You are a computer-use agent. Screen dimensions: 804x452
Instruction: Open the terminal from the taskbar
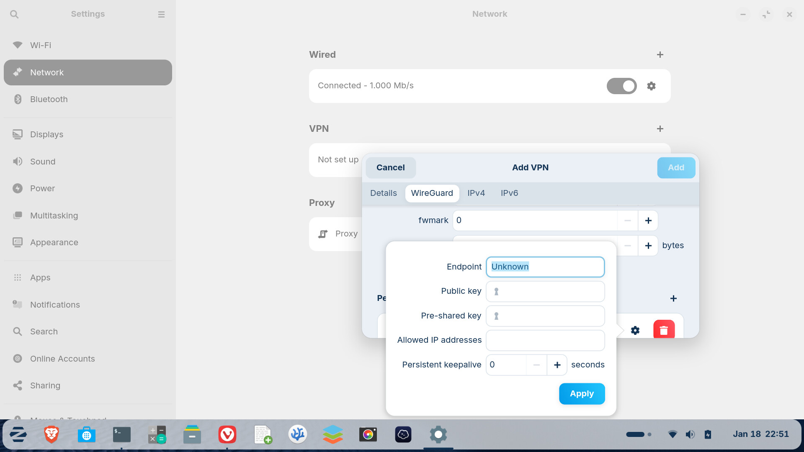click(122, 434)
